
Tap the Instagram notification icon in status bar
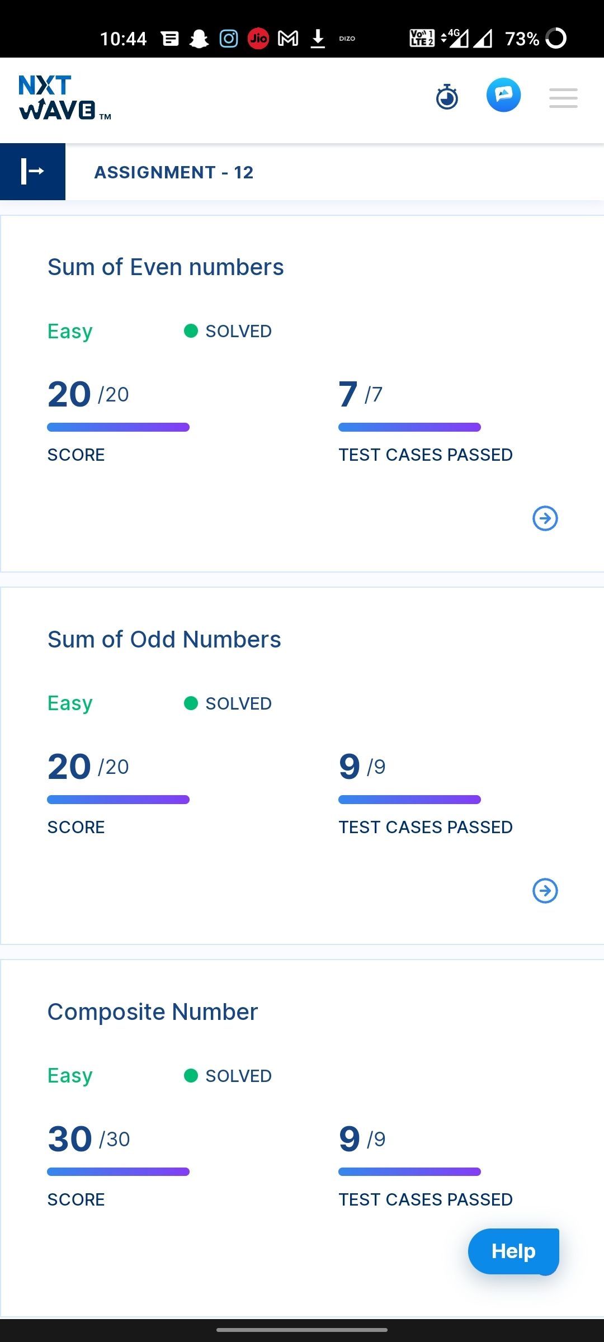click(229, 39)
